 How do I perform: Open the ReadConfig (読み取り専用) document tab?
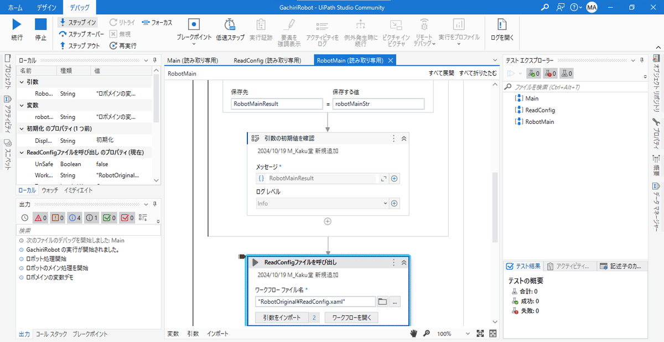(x=267, y=60)
